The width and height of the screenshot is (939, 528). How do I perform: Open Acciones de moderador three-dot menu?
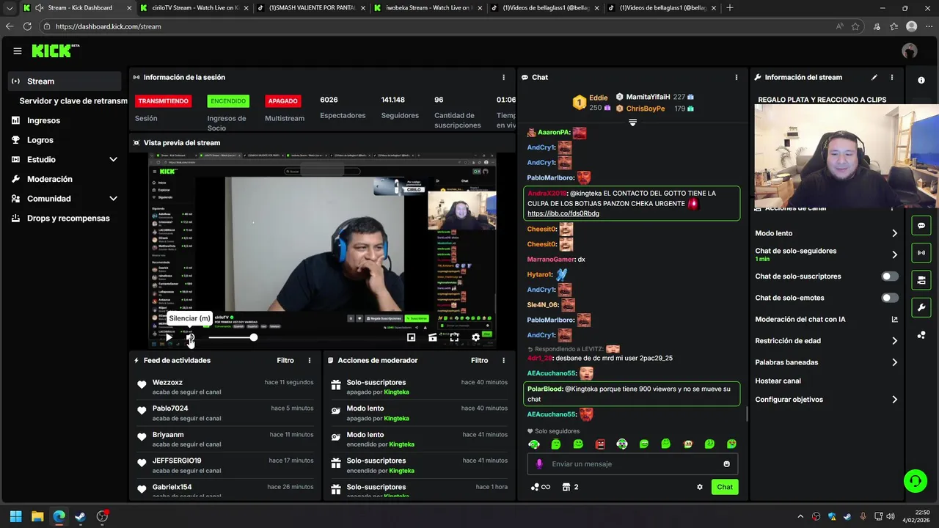[x=503, y=360]
